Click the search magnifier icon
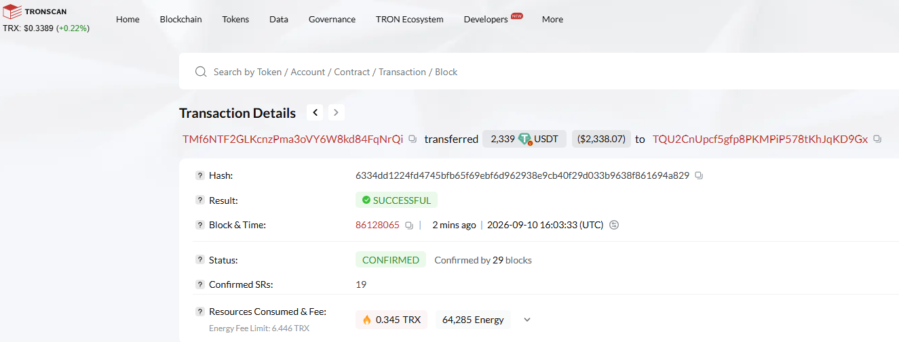 pyautogui.click(x=201, y=72)
